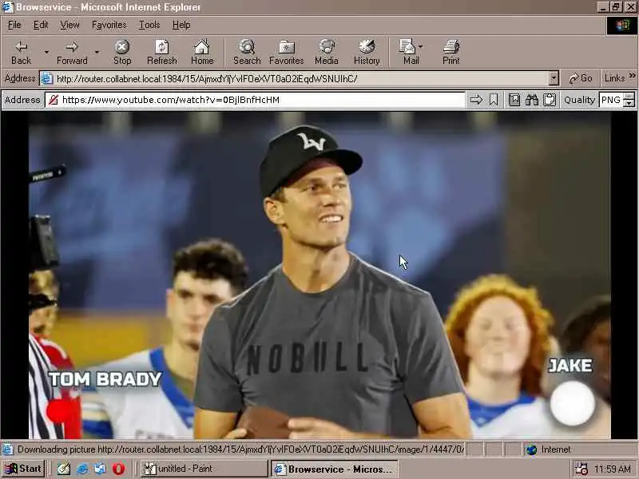Click the Windows flag throbber logo
The width and height of the screenshot is (639, 479).
coord(622,26)
